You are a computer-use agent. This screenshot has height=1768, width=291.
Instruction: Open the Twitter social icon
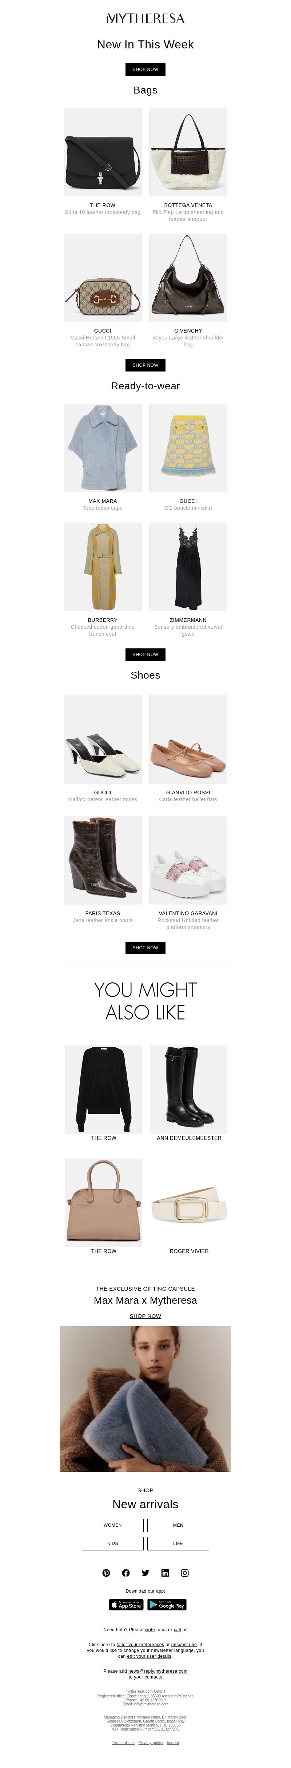pos(145,1572)
